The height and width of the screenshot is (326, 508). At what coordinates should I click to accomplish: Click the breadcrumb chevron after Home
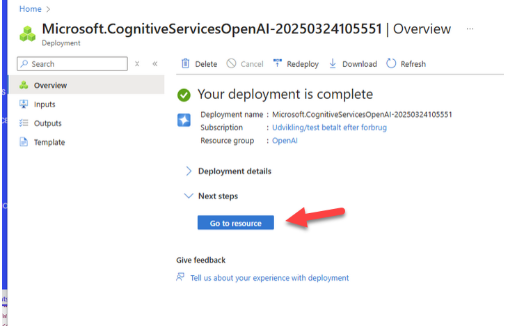[x=48, y=9]
